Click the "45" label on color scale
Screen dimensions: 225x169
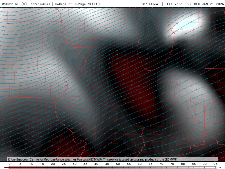107,164
